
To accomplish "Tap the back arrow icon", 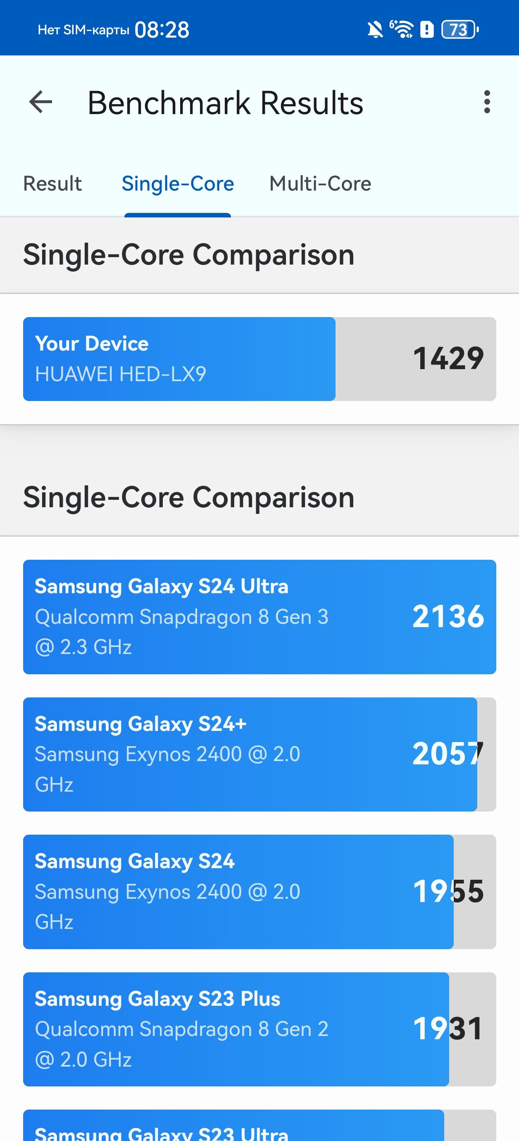I will coord(40,102).
